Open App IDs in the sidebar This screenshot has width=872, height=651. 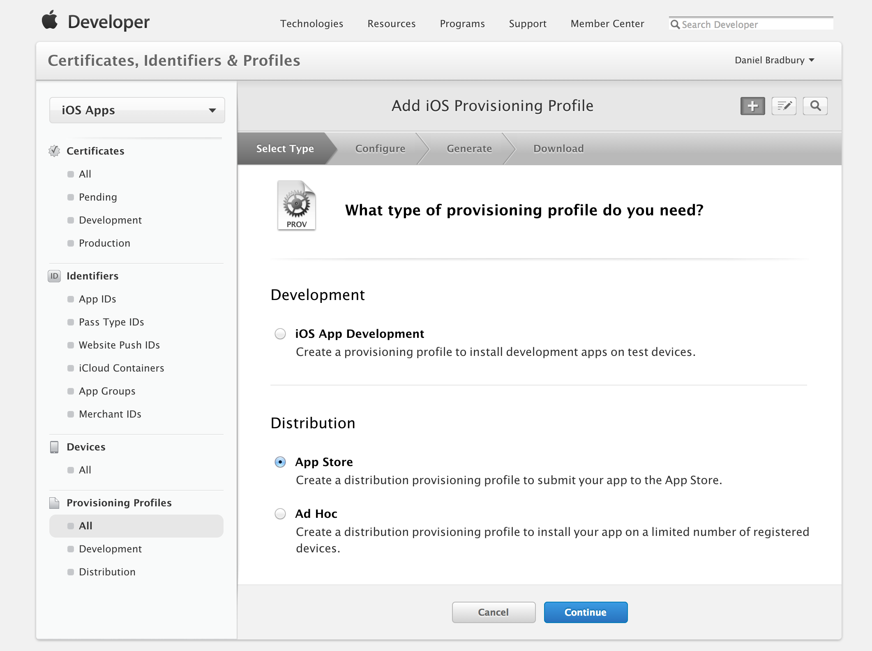tap(97, 299)
